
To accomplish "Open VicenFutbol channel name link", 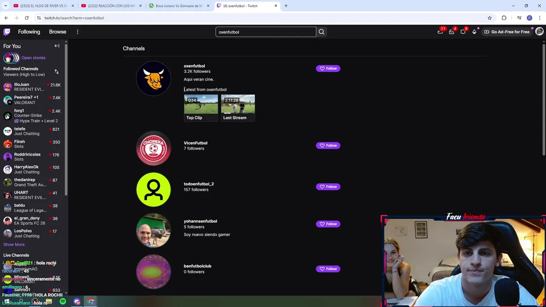I will (x=195, y=143).
